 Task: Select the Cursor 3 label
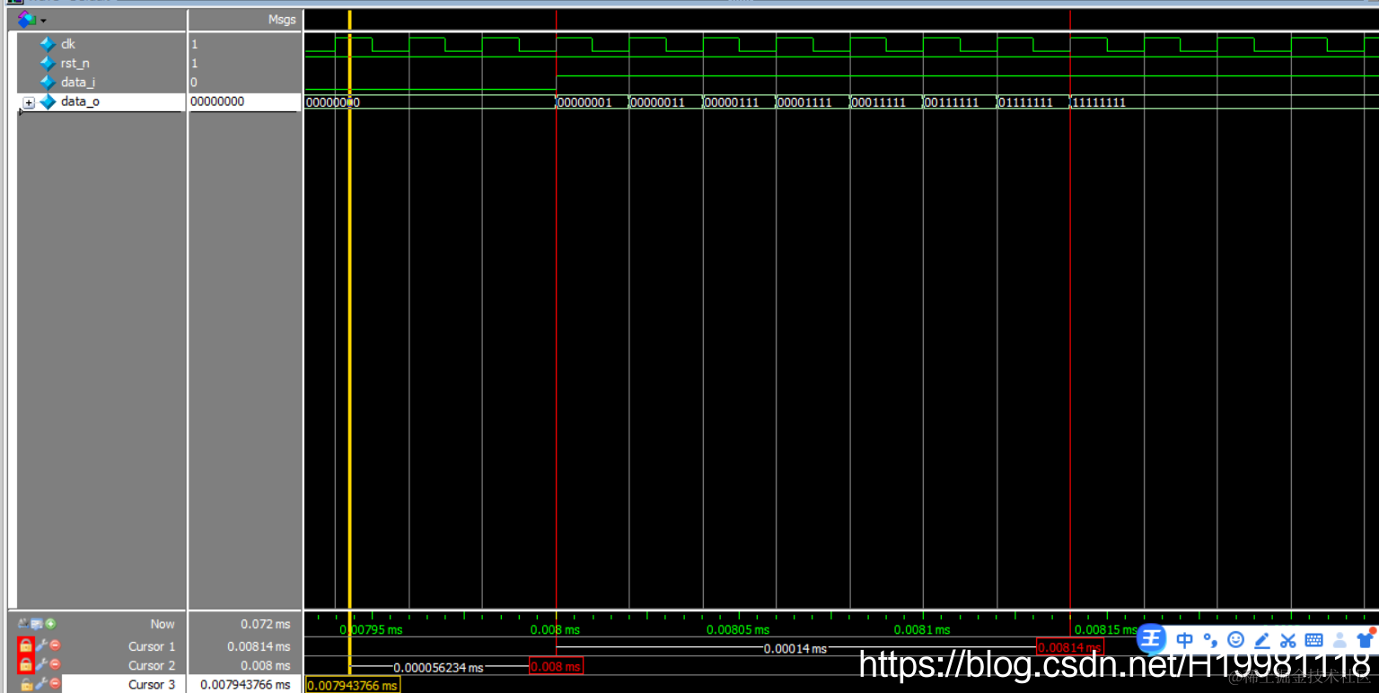tap(152, 685)
